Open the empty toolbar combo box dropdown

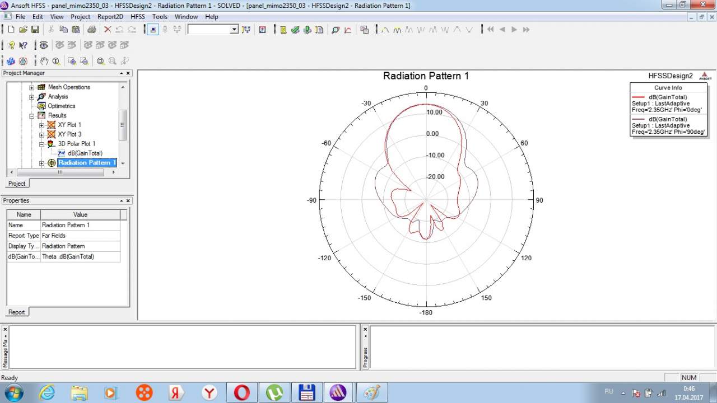click(234, 30)
